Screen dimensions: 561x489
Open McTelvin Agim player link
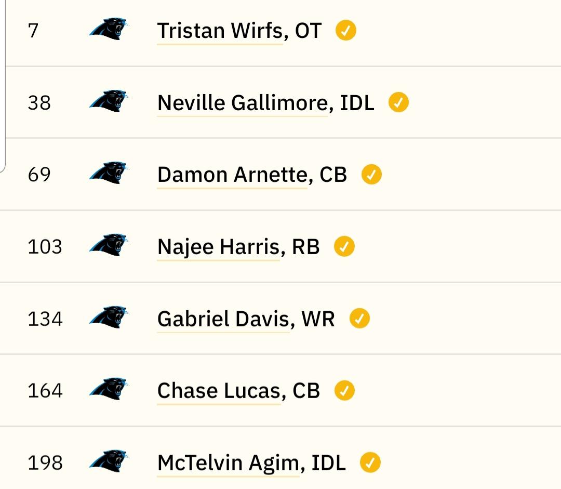pyautogui.click(x=228, y=463)
